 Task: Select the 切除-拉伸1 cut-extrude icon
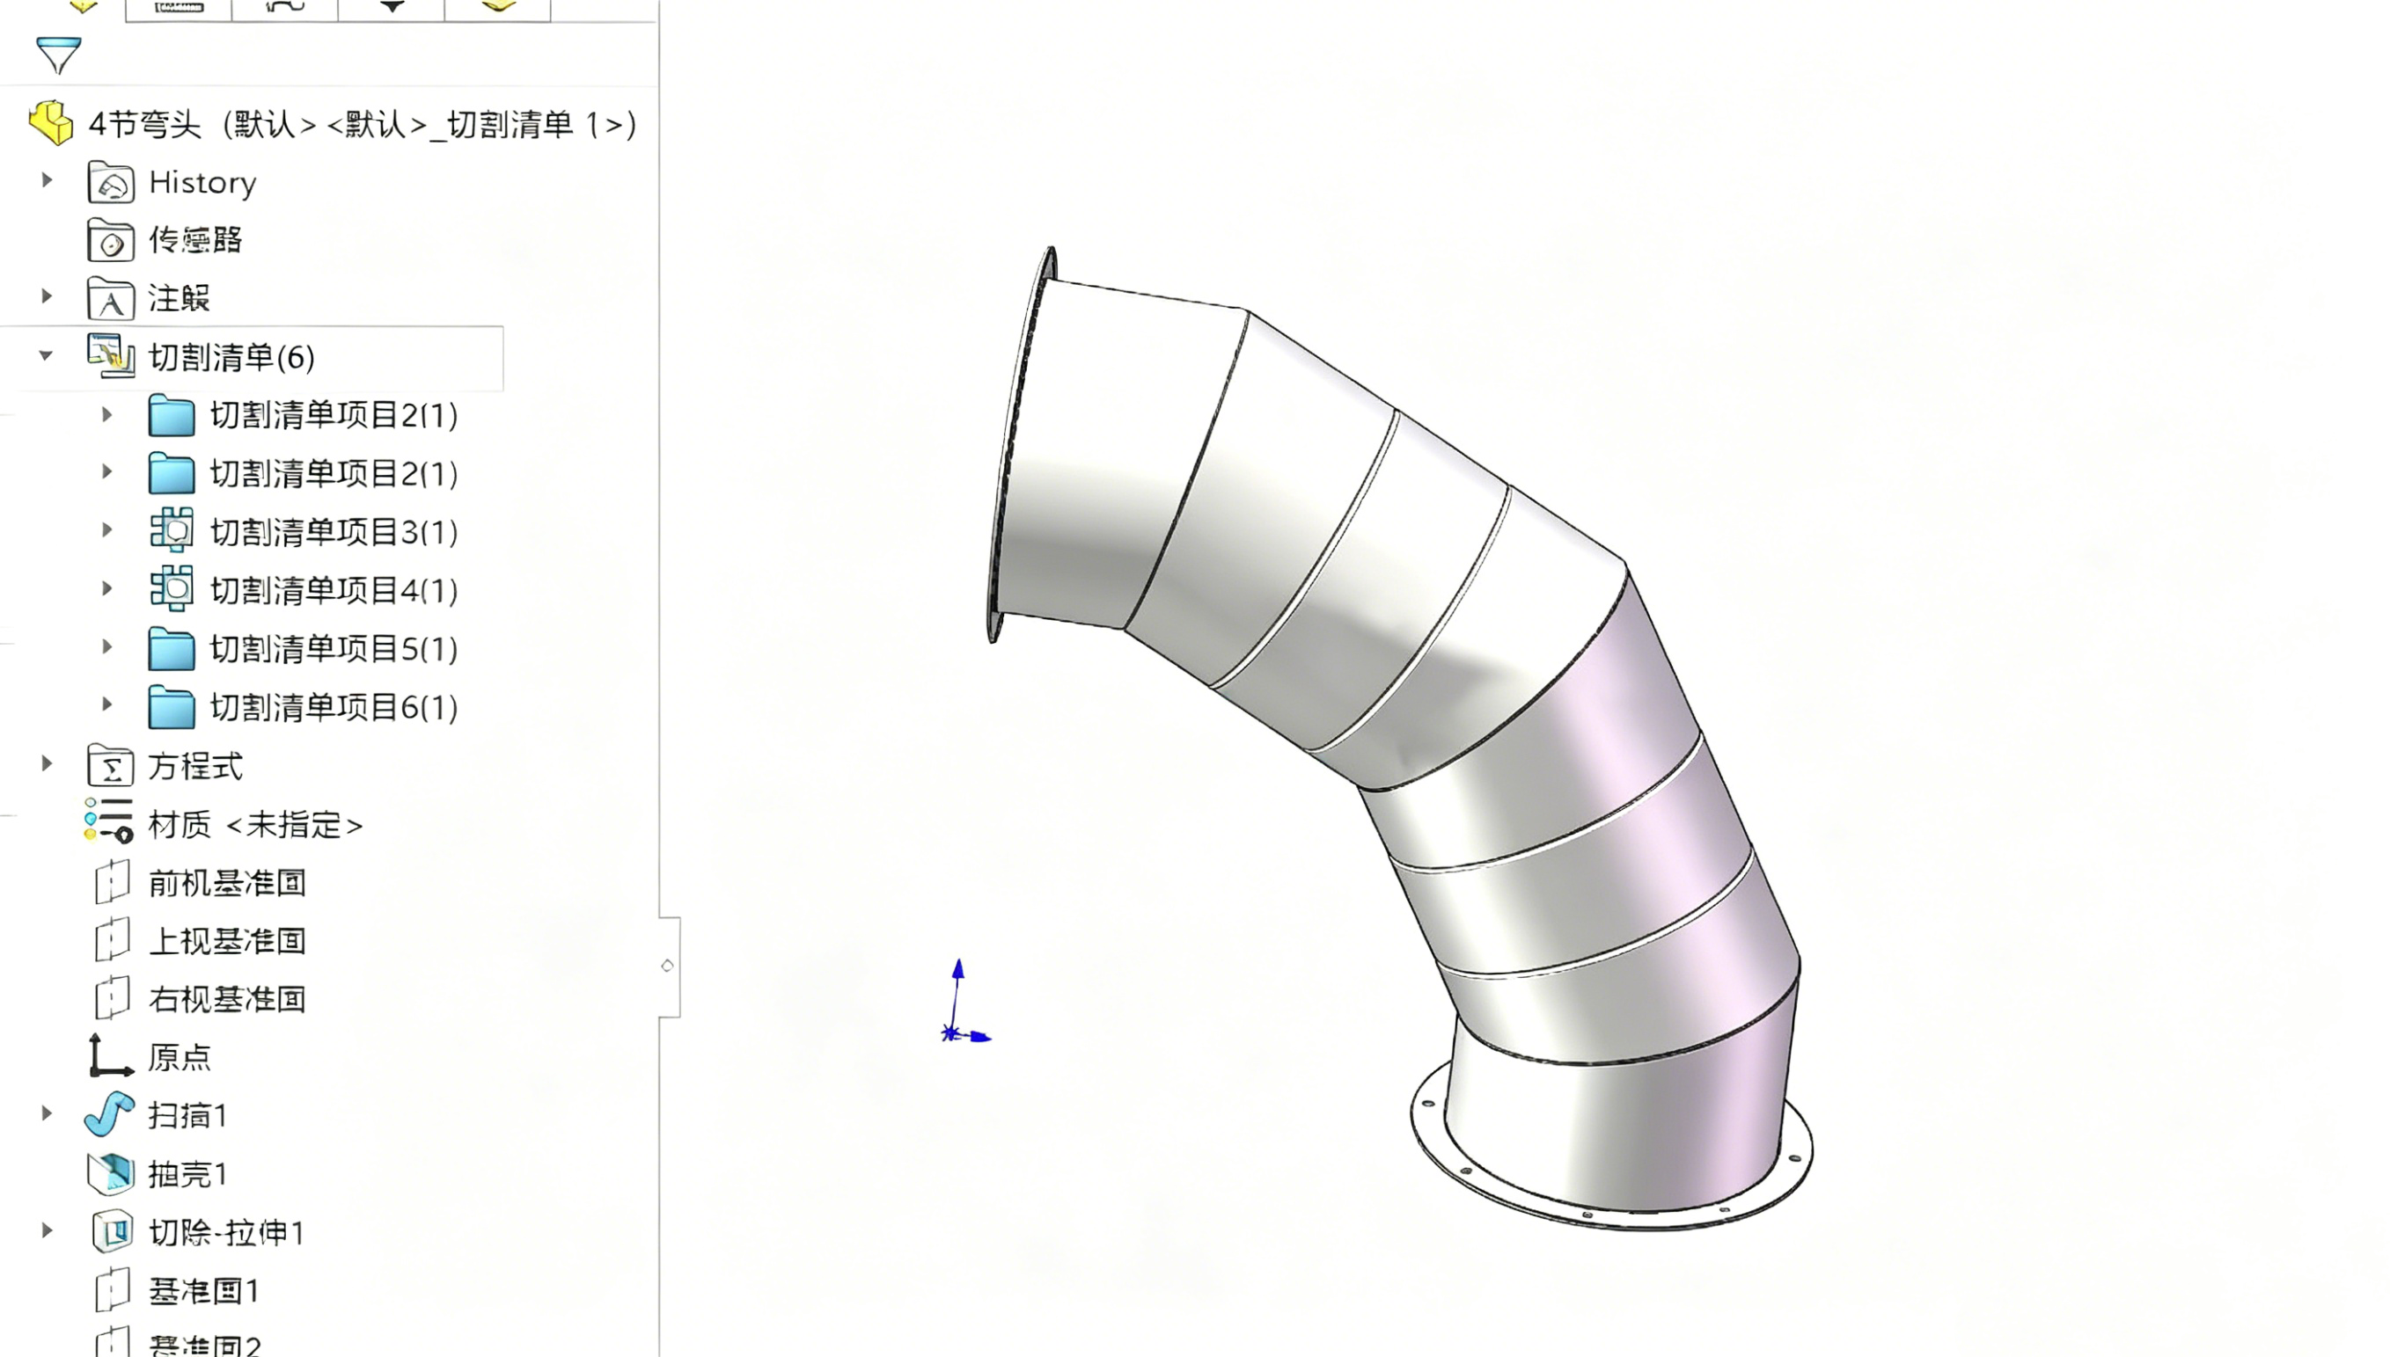(x=113, y=1232)
